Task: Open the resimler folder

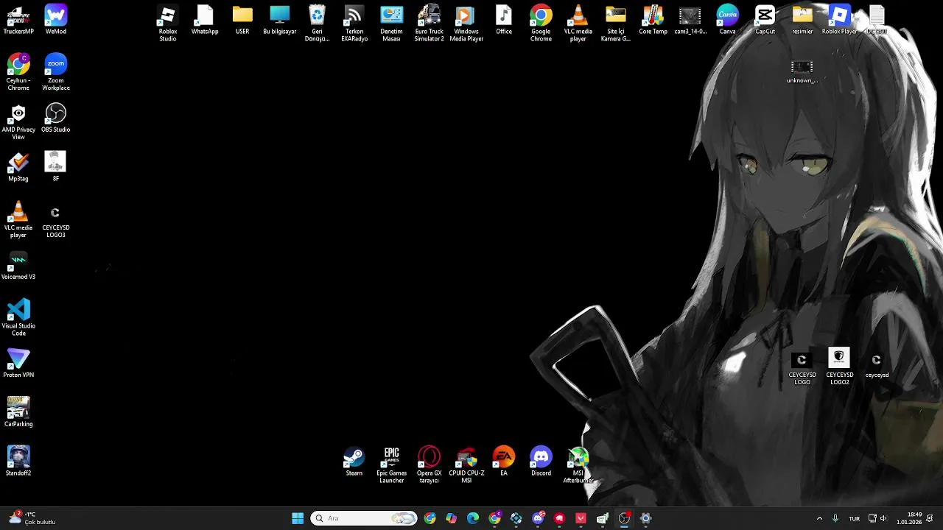Action: pos(802,20)
